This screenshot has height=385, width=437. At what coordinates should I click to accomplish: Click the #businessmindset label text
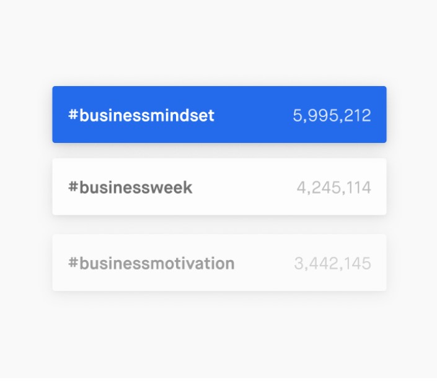[141, 115]
